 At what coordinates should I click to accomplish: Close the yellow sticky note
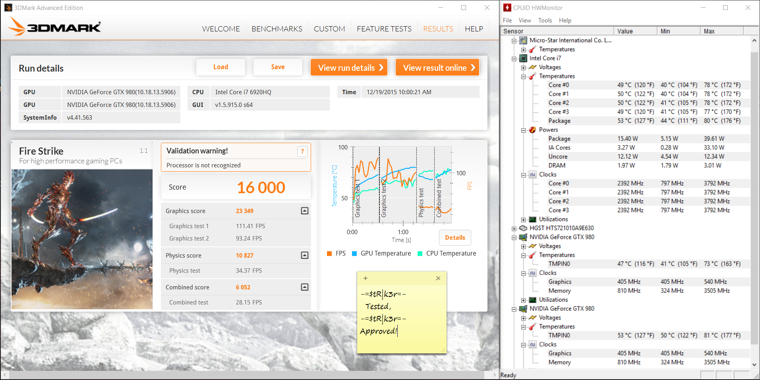438,278
